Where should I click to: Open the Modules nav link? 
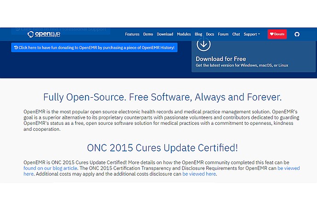[184, 34]
